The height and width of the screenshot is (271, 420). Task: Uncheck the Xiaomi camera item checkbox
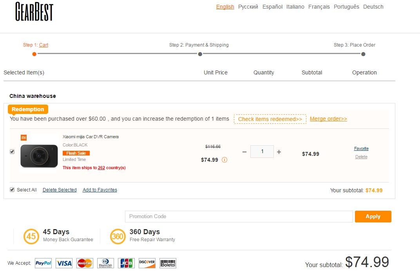(x=12, y=152)
